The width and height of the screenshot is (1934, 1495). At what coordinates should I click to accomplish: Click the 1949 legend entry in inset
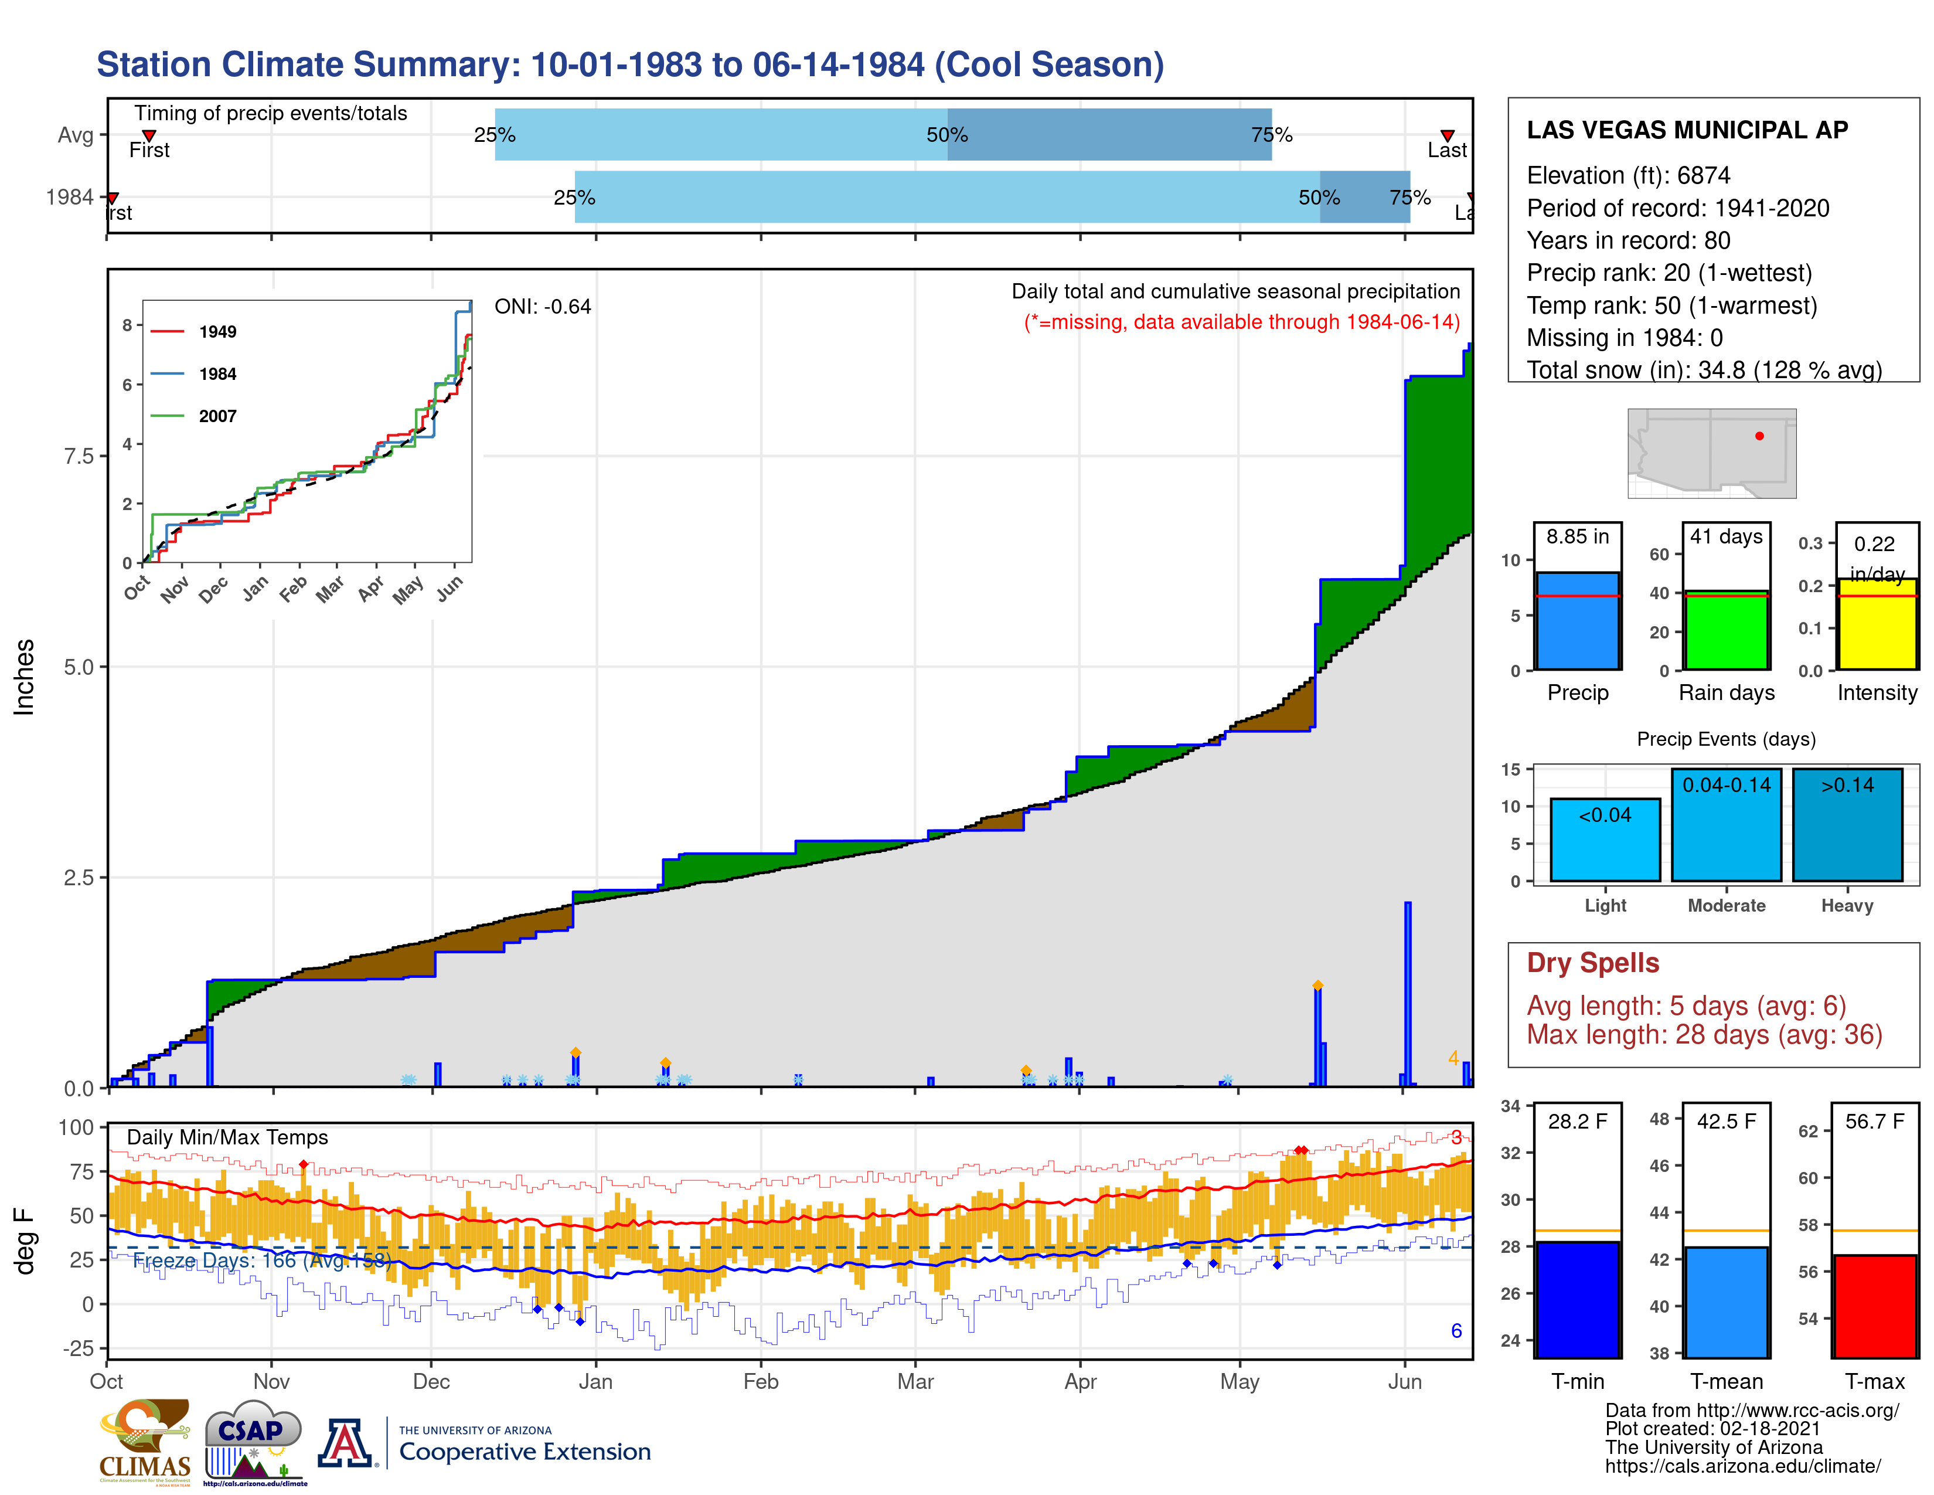[194, 331]
